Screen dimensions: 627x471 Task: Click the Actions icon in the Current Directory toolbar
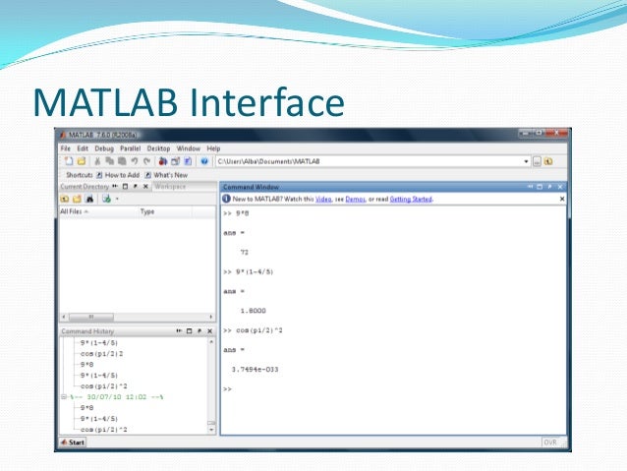pos(106,199)
